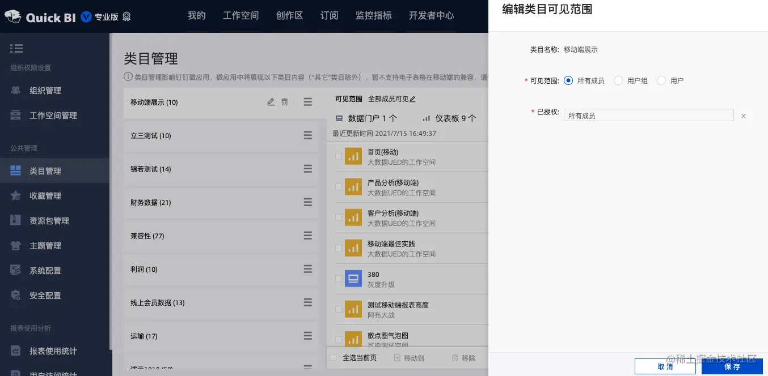Check the 移动端最佳实践 row checkbox

[x=339, y=248]
